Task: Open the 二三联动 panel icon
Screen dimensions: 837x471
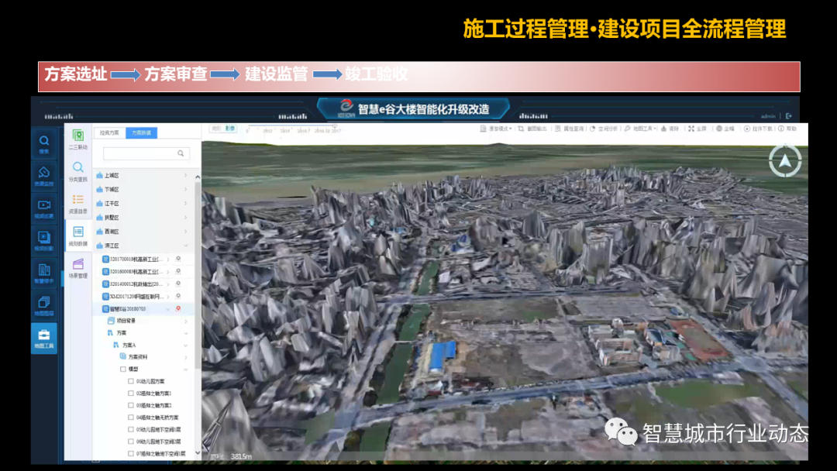Action: click(x=78, y=139)
